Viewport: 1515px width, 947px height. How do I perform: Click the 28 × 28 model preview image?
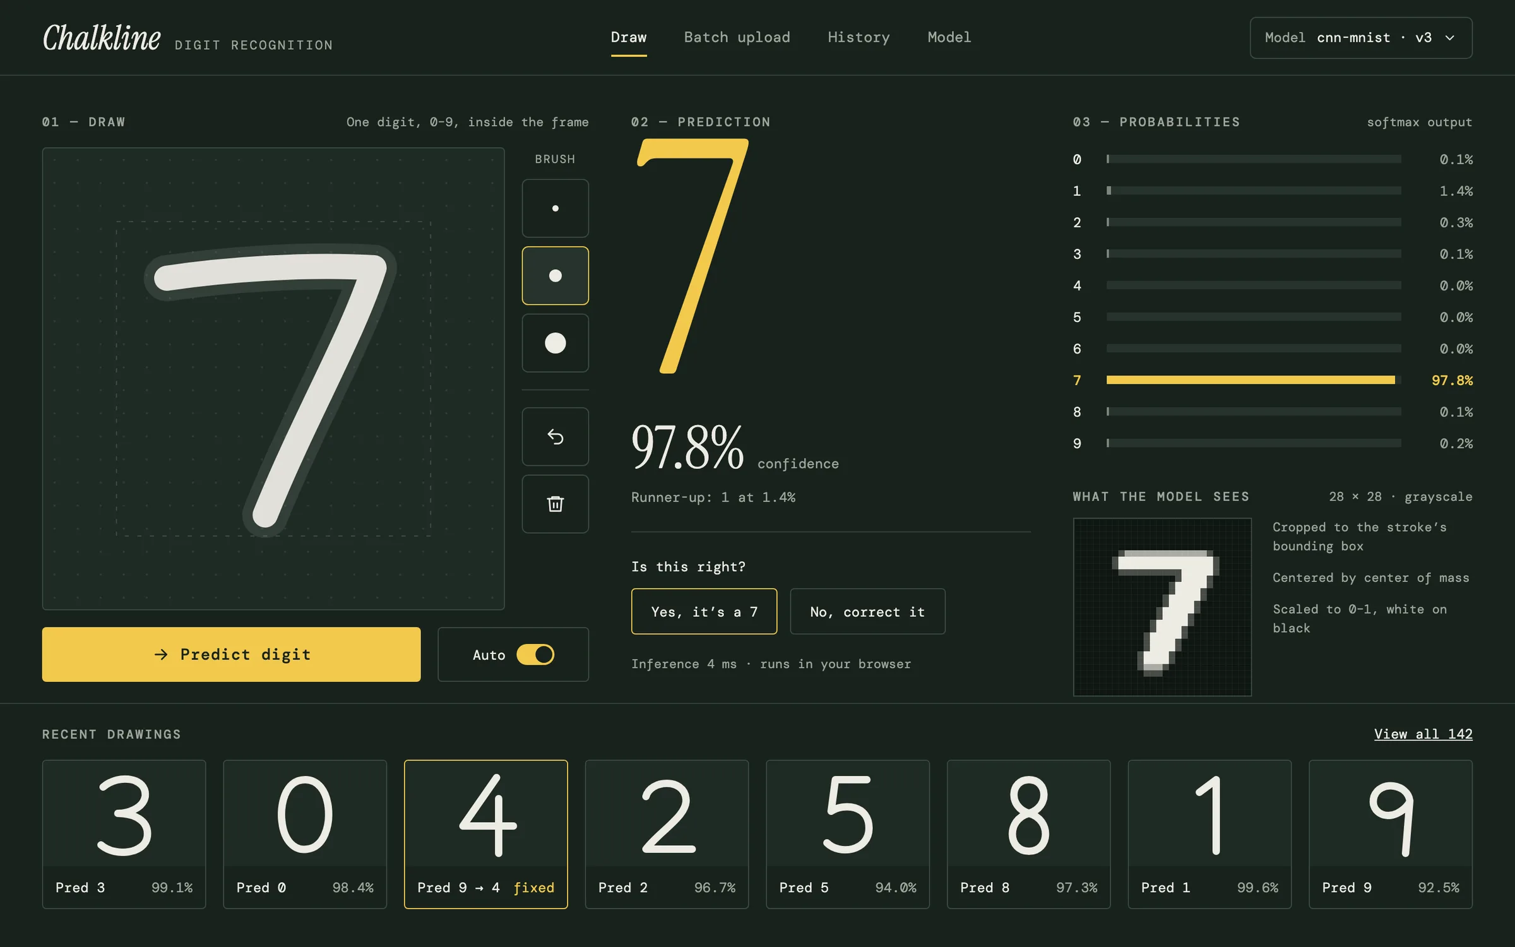tap(1162, 607)
